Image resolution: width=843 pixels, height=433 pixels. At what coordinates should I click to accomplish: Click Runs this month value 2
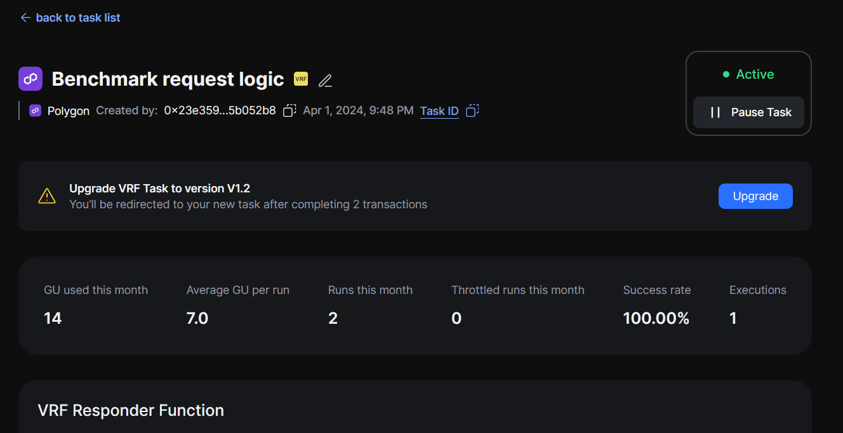[x=333, y=318]
